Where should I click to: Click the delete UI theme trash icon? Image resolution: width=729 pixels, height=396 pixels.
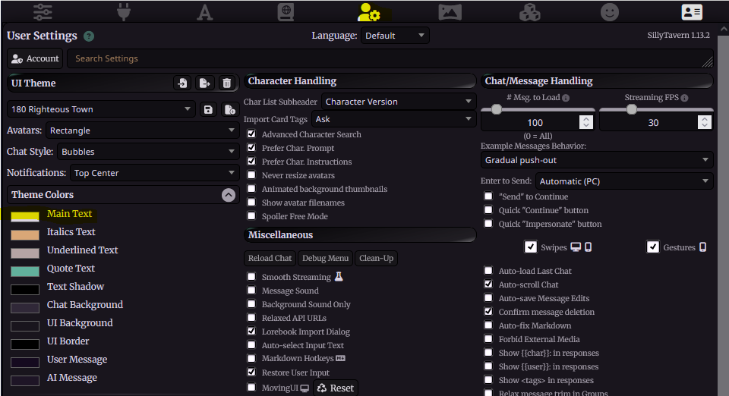[x=227, y=83]
